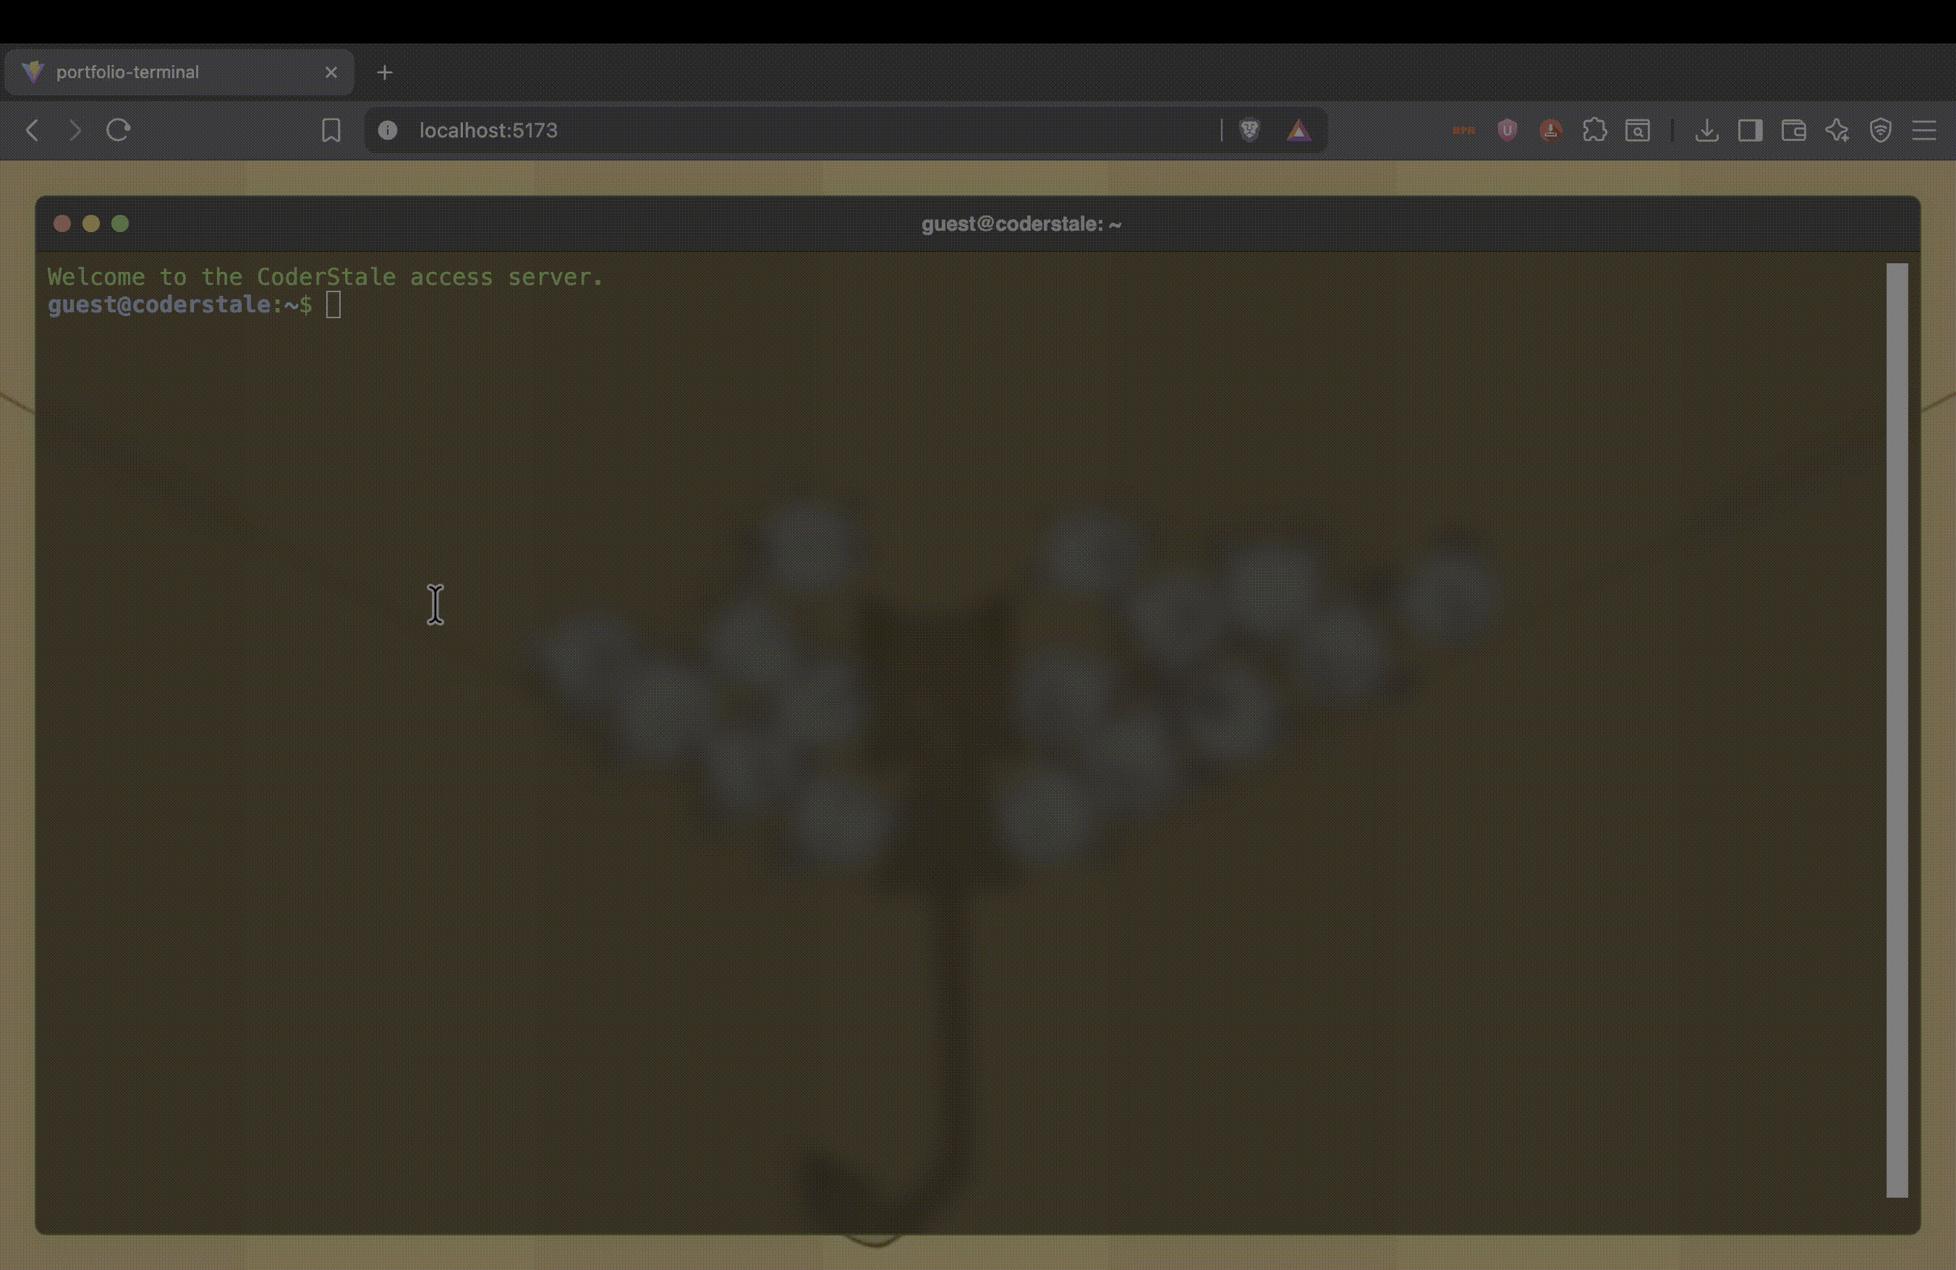Open the Brave Wallet icon
This screenshot has height=1270, width=1956.
click(x=1793, y=129)
